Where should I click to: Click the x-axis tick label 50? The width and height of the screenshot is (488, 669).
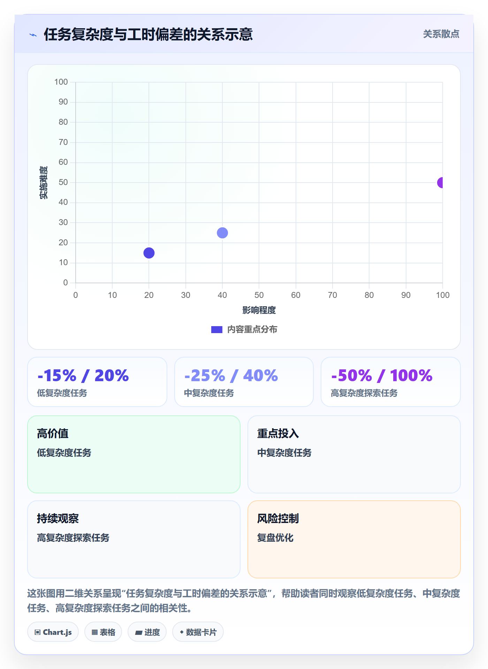(259, 295)
